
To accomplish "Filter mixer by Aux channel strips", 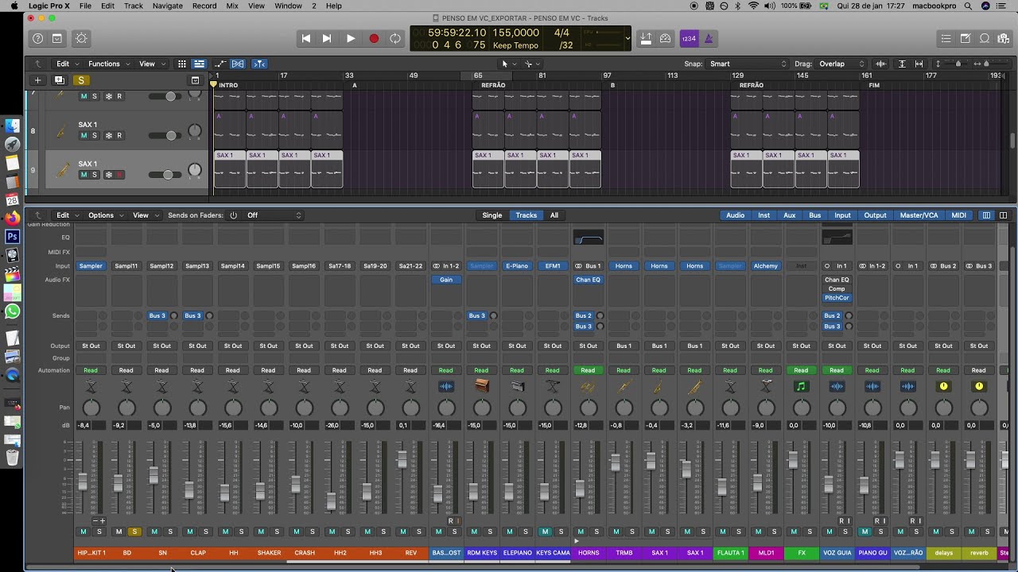I will [x=789, y=215].
